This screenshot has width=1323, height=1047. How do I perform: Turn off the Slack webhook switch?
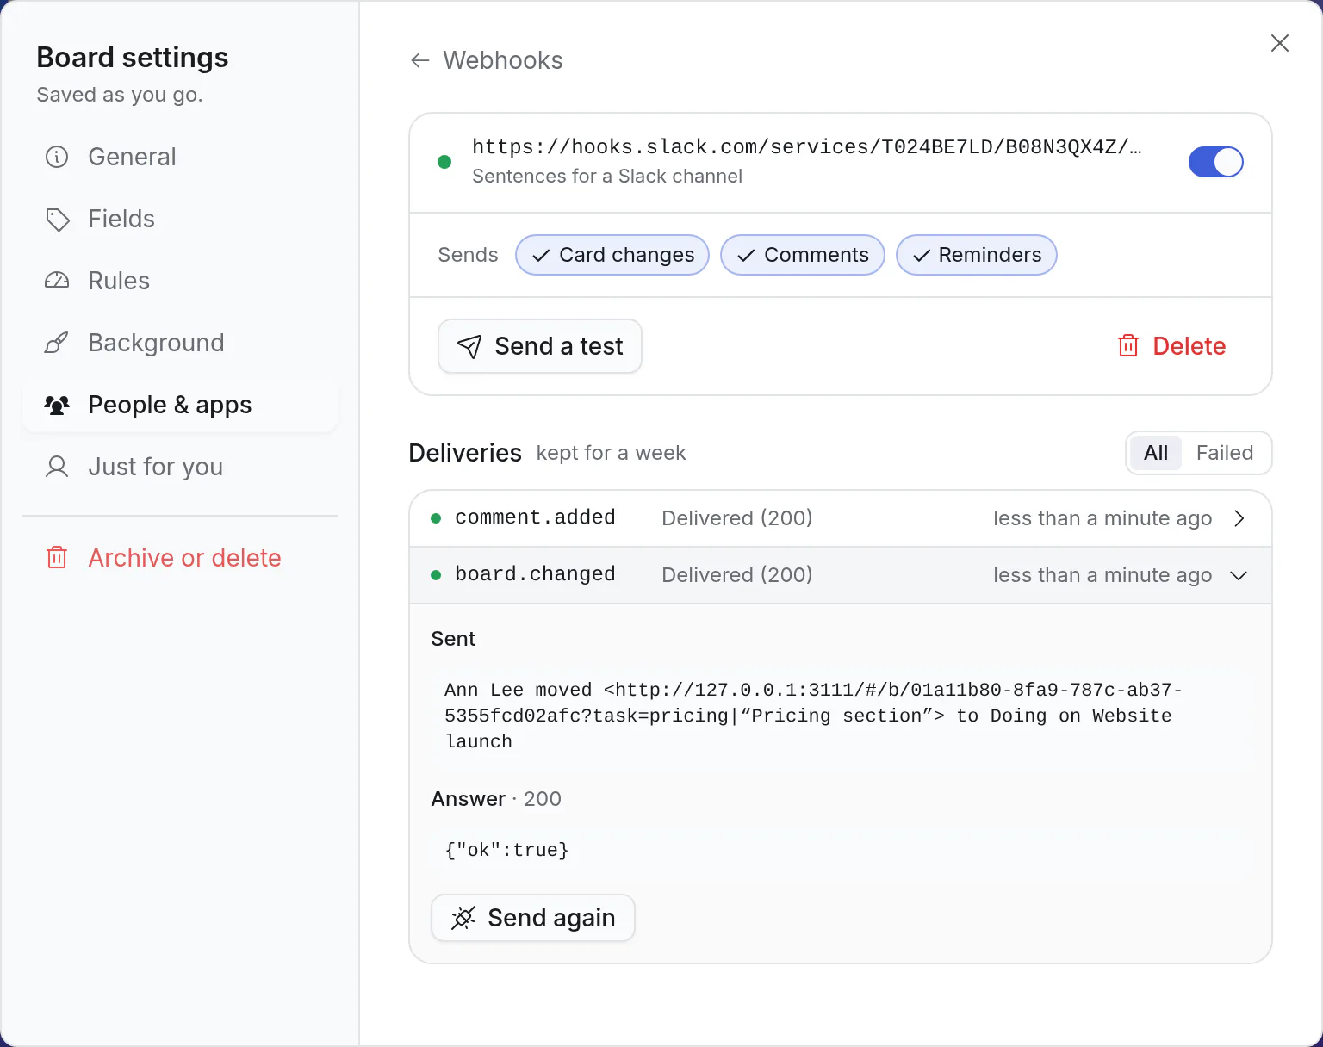[1216, 162]
